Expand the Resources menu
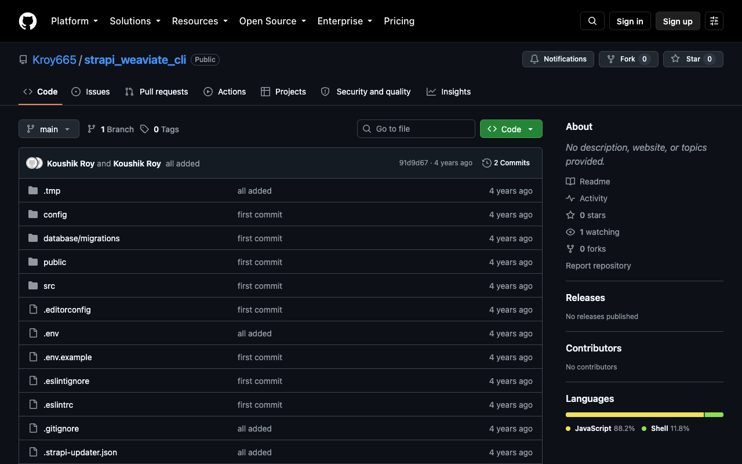The height and width of the screenshot is (464, 742). tap(199, 21)
